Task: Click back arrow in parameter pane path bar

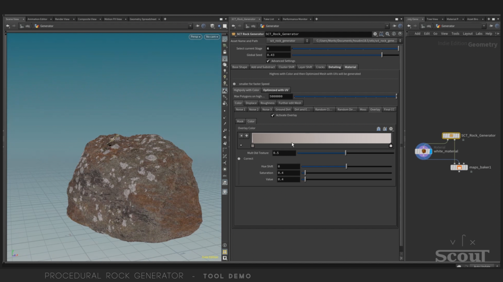Action: click(x=234, y=26)
